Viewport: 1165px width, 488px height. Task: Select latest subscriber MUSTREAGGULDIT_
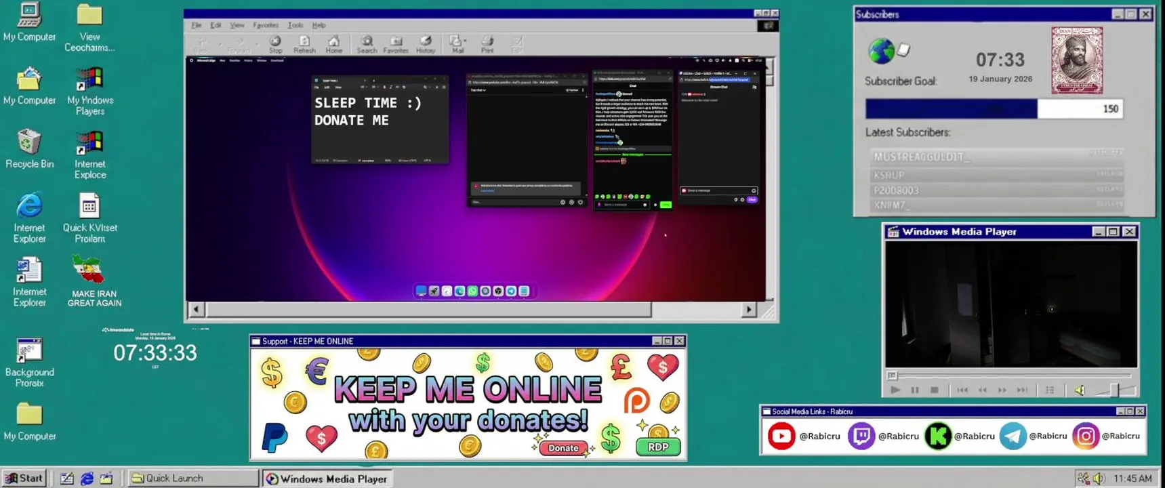(x=997, y=157)
